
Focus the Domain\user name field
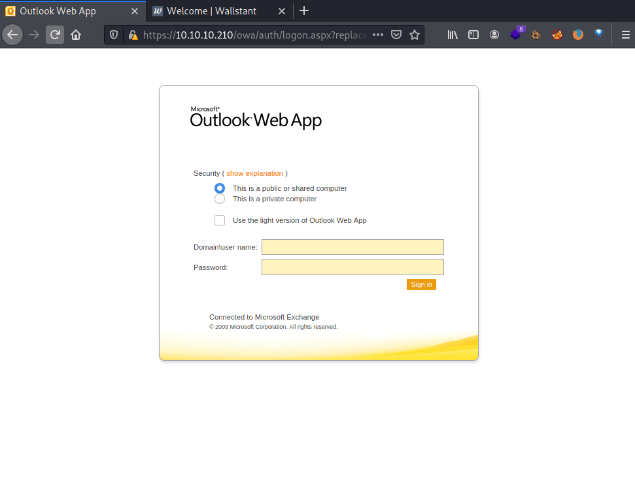point(352,247)
